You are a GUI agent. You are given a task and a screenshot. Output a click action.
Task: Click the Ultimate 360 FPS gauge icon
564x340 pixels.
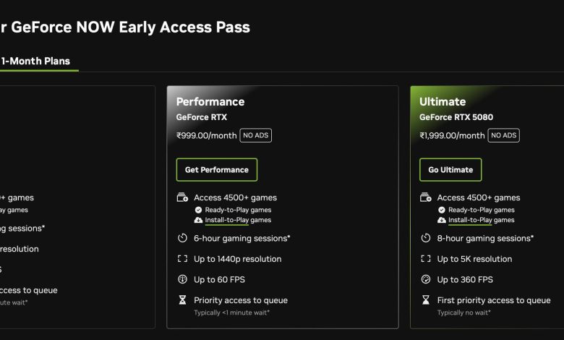[425, 279]
